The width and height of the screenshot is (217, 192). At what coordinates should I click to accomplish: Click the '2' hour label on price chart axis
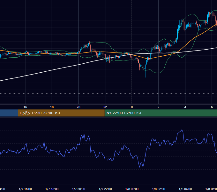pos(159,107)
